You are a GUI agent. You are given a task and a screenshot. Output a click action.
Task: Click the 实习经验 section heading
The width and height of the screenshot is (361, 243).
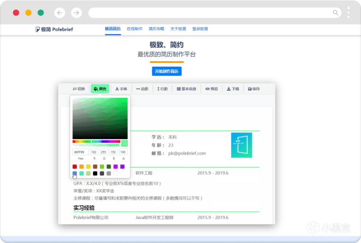click(x=84, y=208)
